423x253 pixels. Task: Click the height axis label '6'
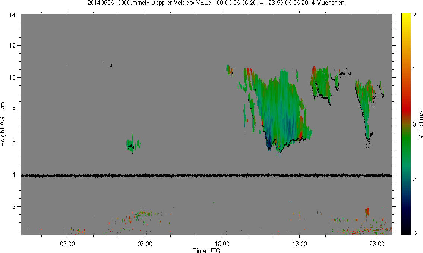click(x=13, y=142)
